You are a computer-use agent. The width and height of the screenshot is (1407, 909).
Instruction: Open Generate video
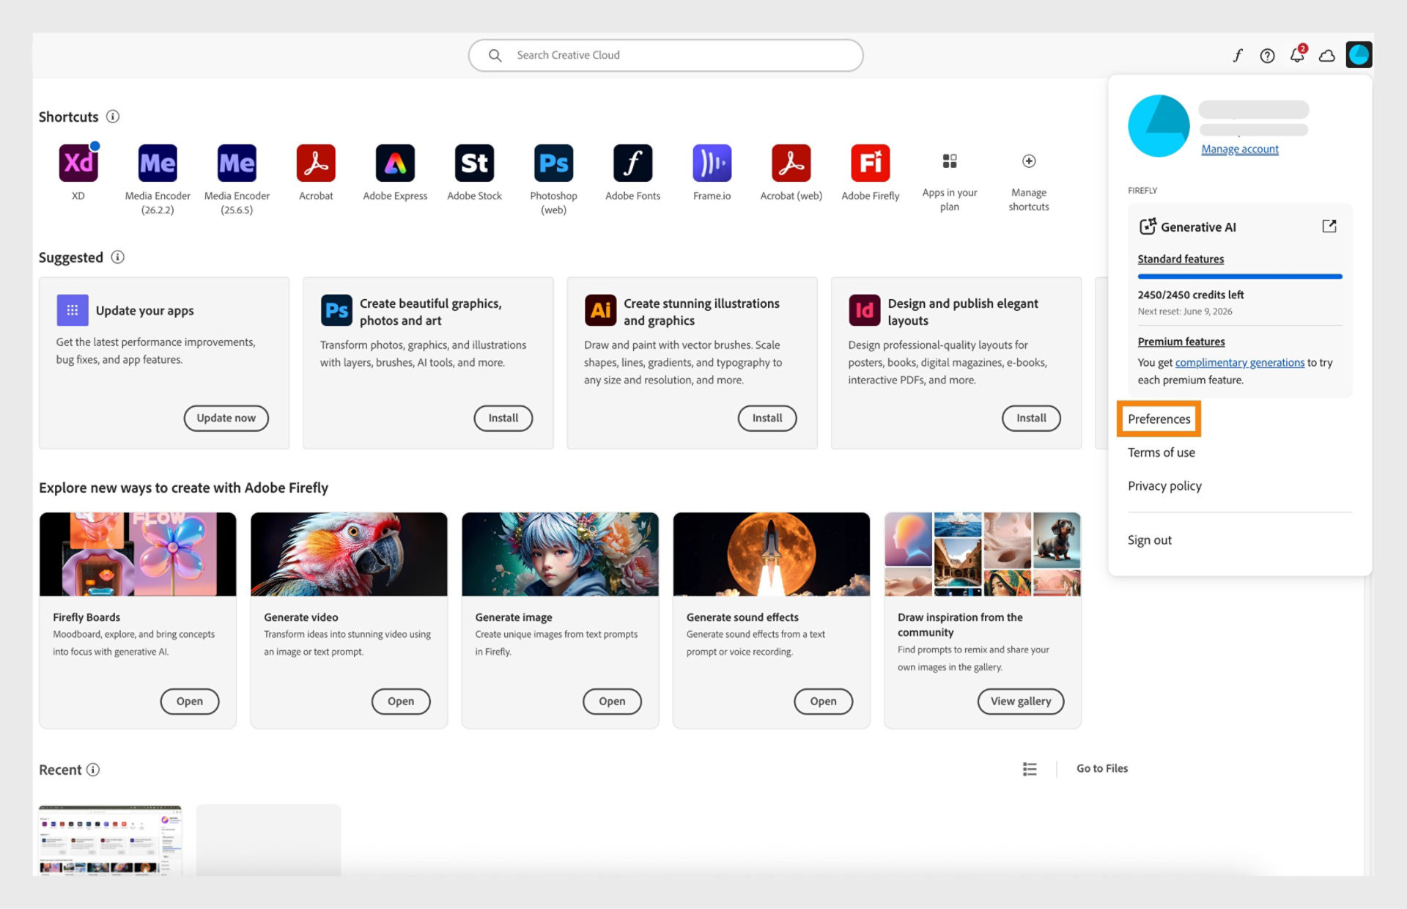[x=401, y=702]
